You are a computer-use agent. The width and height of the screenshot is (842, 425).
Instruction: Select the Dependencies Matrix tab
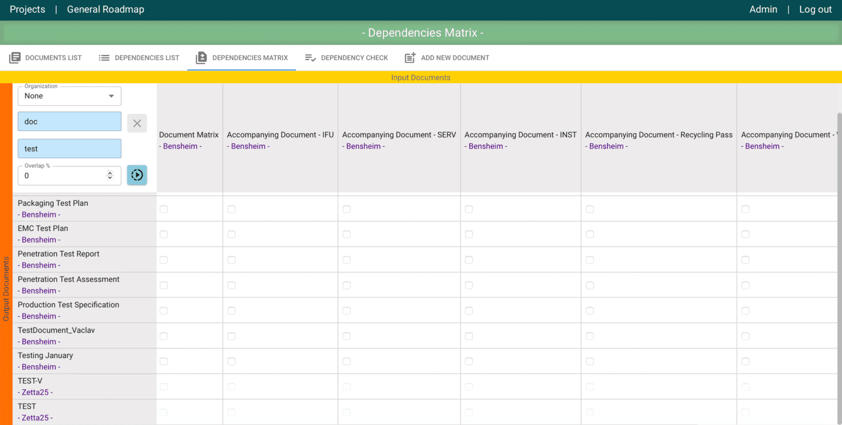(x=241, y=58)
